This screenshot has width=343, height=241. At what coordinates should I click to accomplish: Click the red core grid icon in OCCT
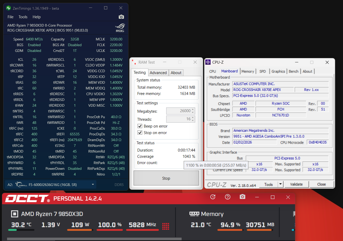point(166,226)
